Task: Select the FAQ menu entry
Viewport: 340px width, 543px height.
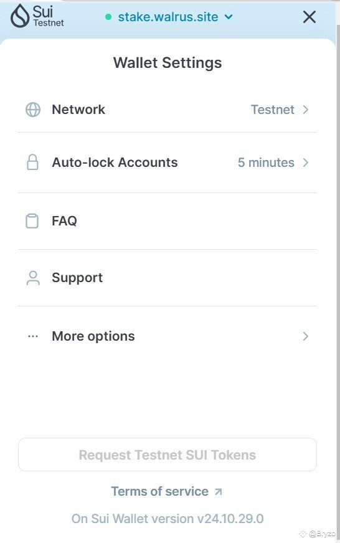Action: (x=168, y=221)
